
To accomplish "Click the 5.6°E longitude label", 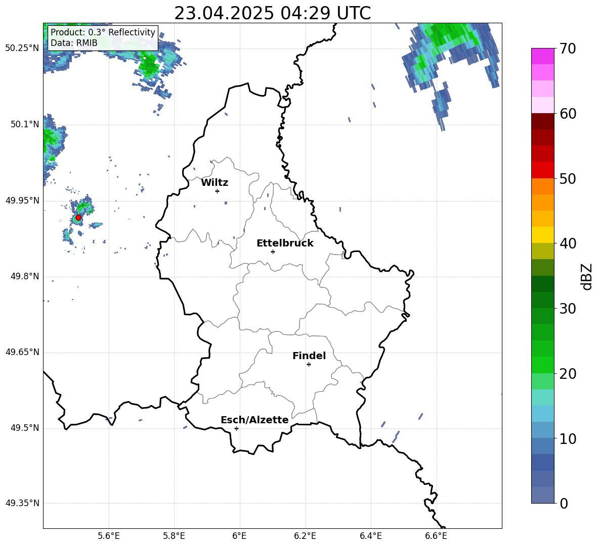I will [x=109, y=536].
